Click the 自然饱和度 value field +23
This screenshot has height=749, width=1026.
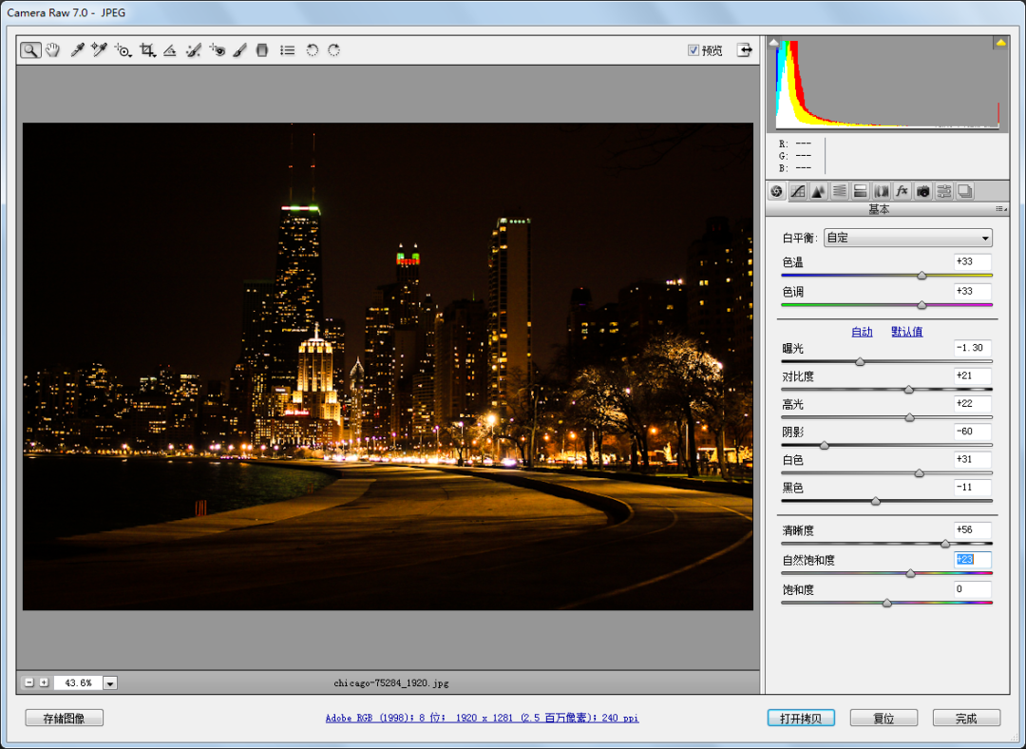(973, 559)
